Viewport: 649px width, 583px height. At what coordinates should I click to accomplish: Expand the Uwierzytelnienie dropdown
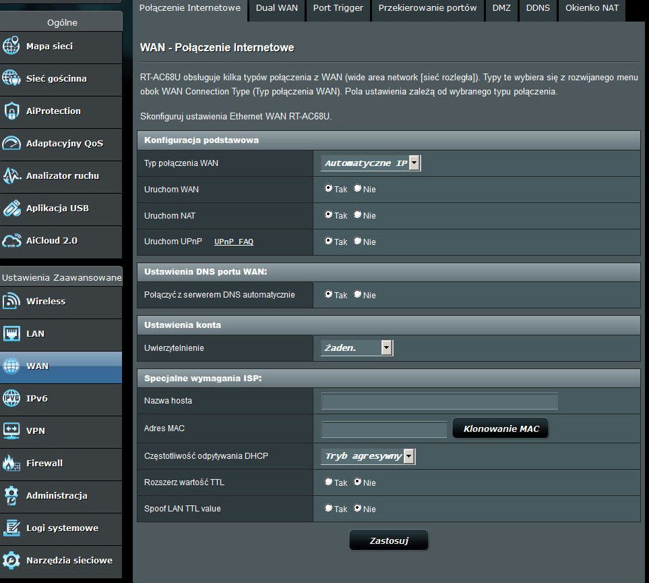[357, 348]
